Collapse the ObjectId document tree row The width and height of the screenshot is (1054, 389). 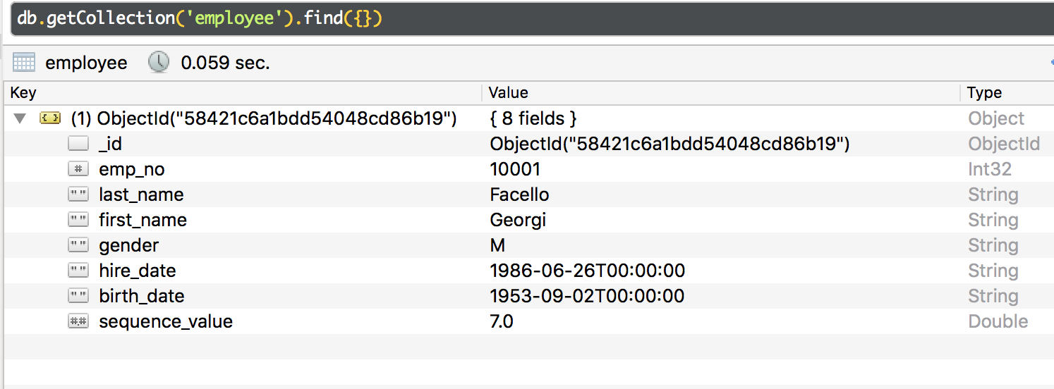[20, 118]
